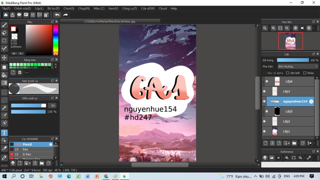Open settings gear of nguyenhue154 layer
The width and height of the screenshot is (320, 180).
311,102
